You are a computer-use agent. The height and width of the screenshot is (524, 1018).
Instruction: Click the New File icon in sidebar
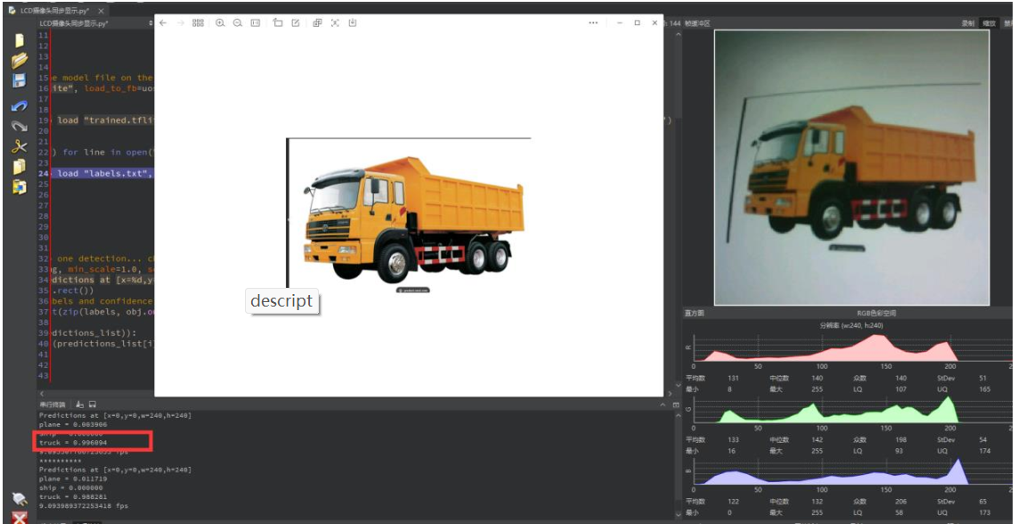click(20, 40)
